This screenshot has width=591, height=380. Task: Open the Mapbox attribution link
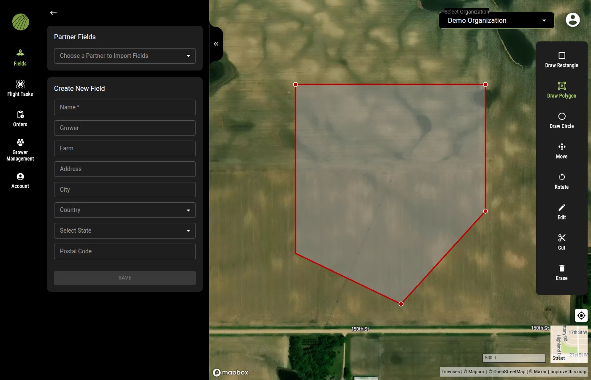[474, 372]
